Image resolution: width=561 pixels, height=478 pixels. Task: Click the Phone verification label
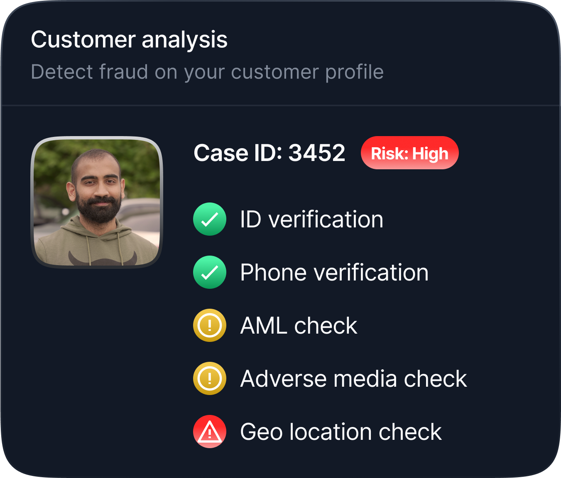click(333, 272)
